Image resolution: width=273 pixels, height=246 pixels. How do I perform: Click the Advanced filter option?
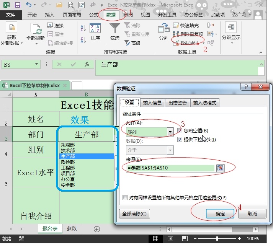(132, 43)
